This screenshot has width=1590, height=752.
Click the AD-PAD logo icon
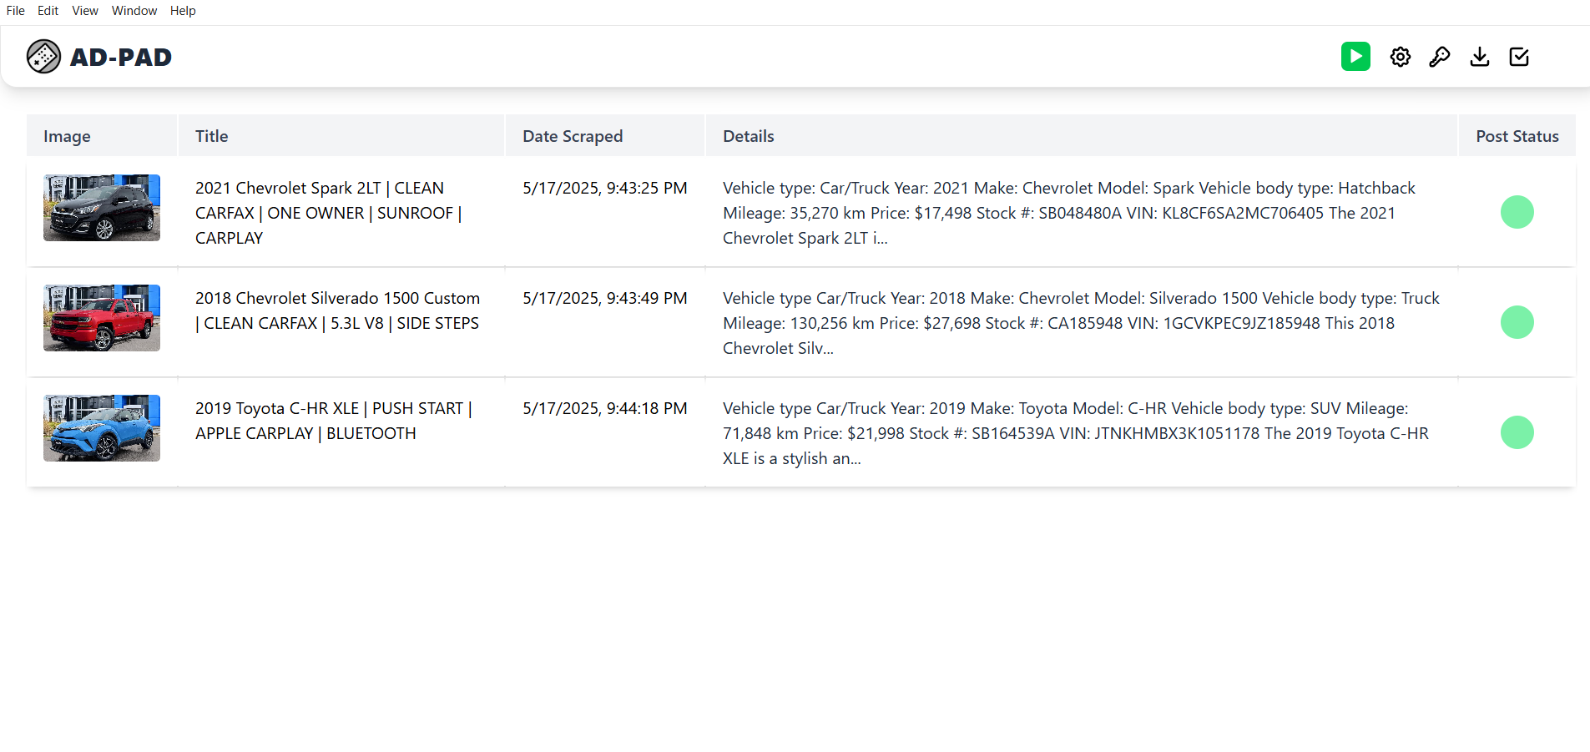point(43,57)
